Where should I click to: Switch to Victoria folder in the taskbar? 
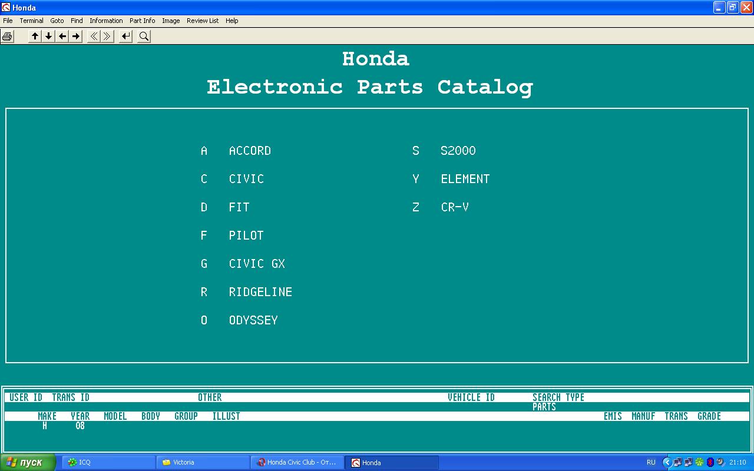(x=202, y=462)
